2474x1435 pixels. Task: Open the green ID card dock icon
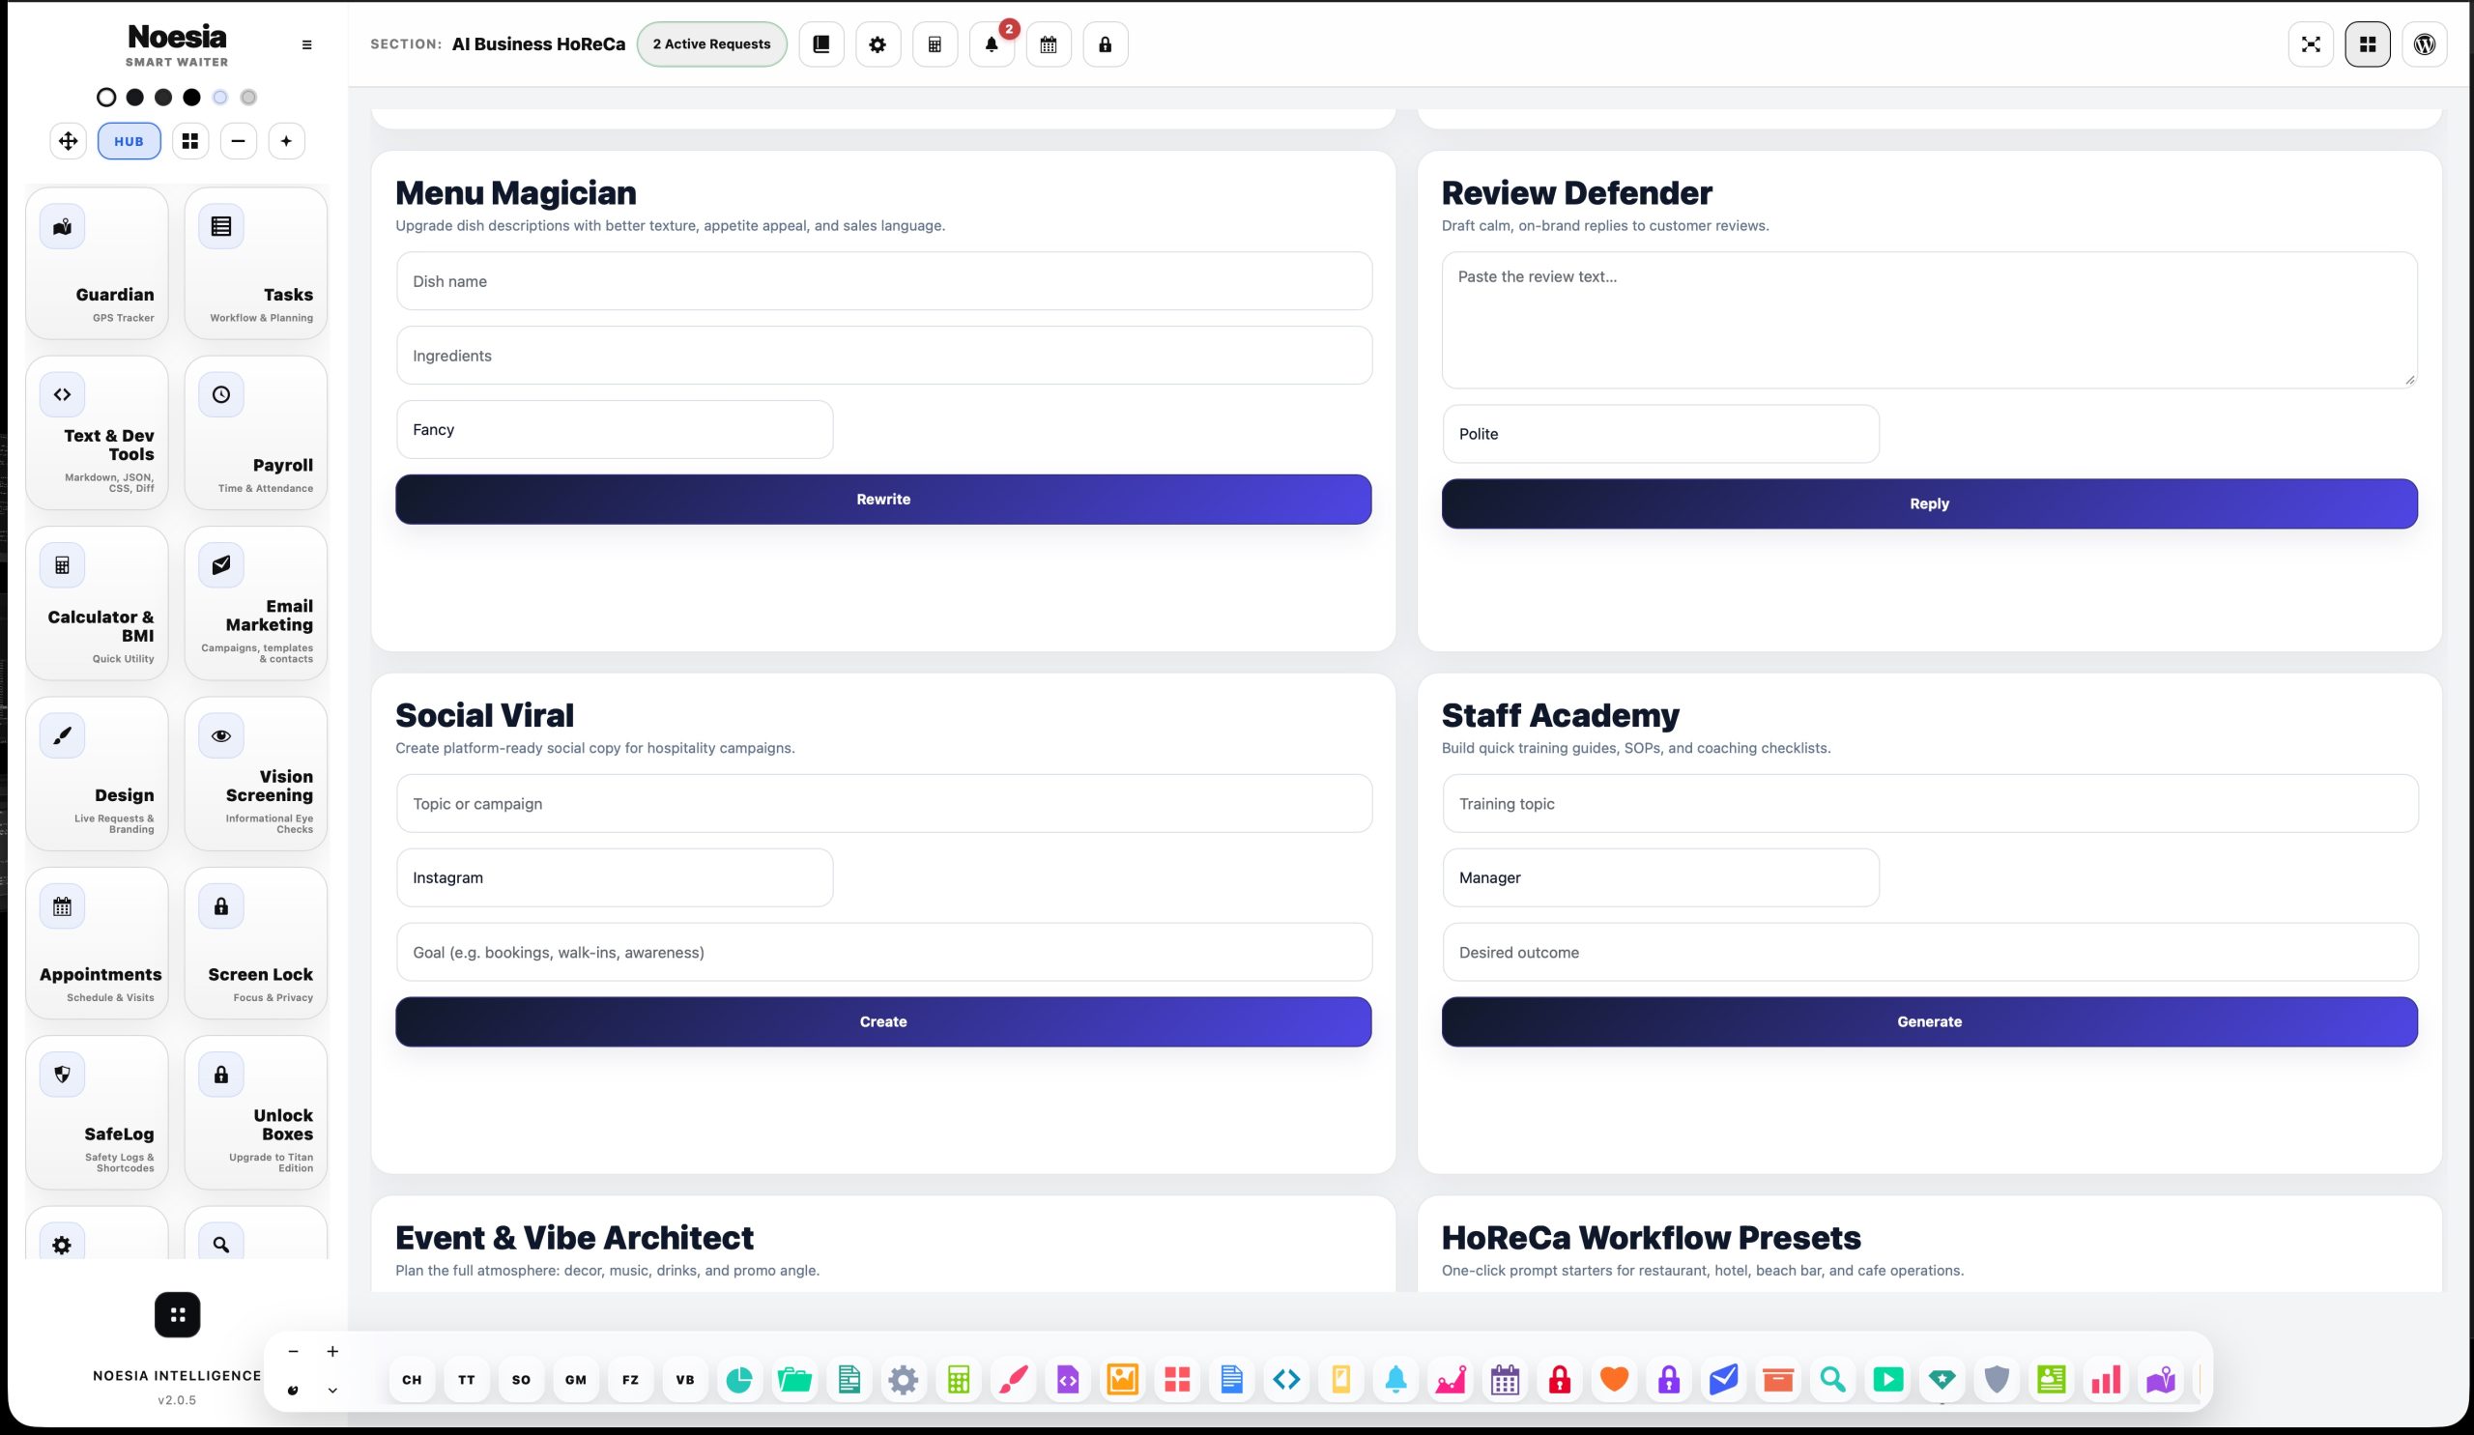2052,1379
